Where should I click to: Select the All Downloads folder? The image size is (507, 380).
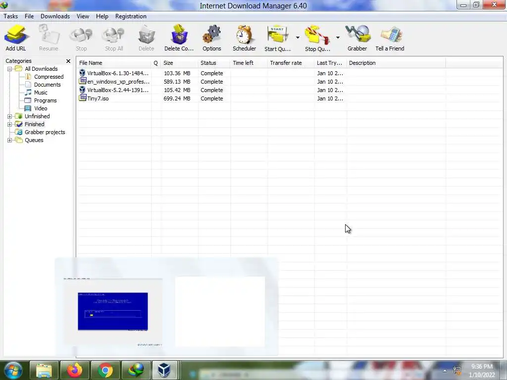click(x=41, y=69)
